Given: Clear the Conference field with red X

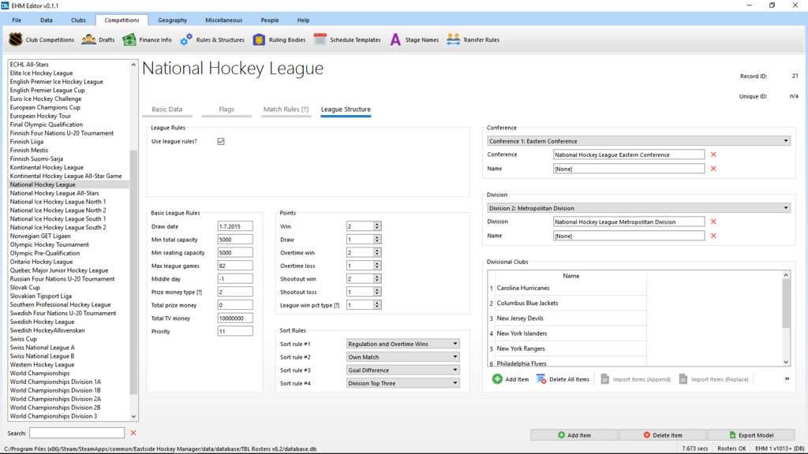Looking at the screenshot, I should 713,154.
